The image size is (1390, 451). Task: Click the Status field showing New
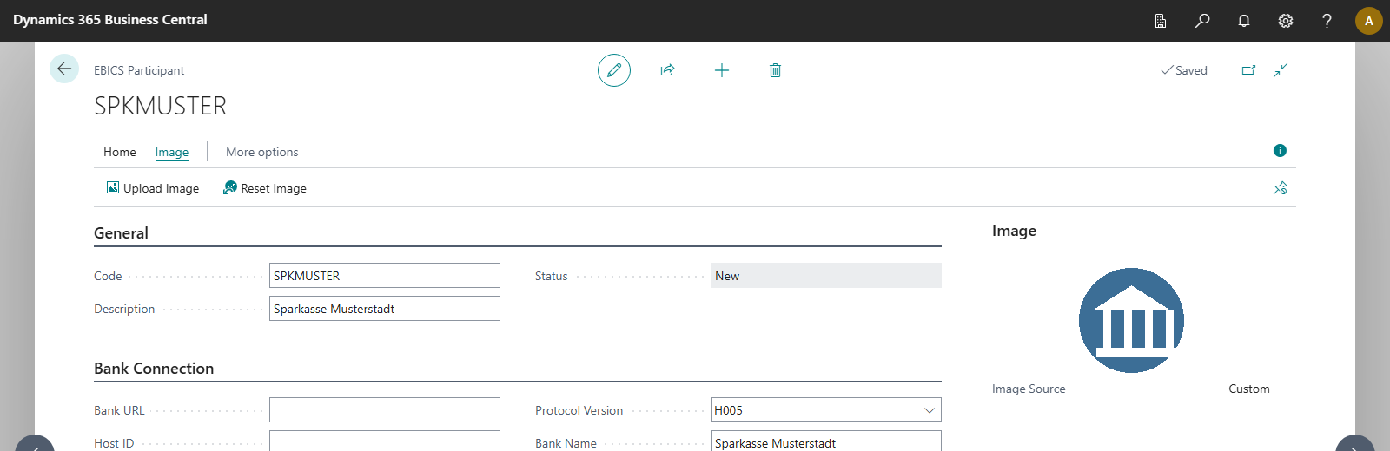click(826, 276)
